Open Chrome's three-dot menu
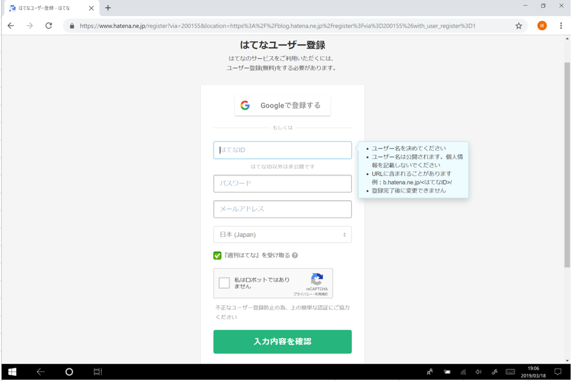The height and width of the screenshot is (381, 571). coord(561,26)
